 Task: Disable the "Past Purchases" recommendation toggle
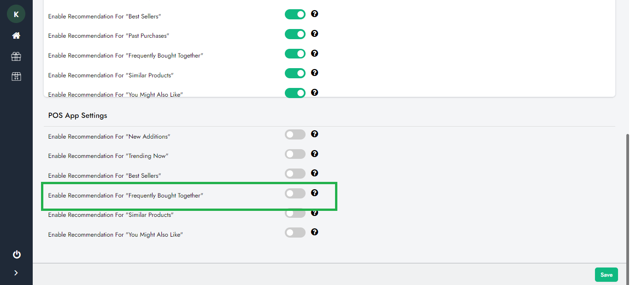click(295, 34)
